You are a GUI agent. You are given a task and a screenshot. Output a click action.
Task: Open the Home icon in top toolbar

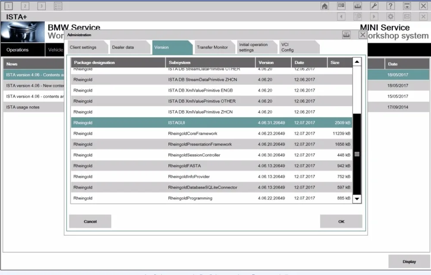tap(325, 6)
